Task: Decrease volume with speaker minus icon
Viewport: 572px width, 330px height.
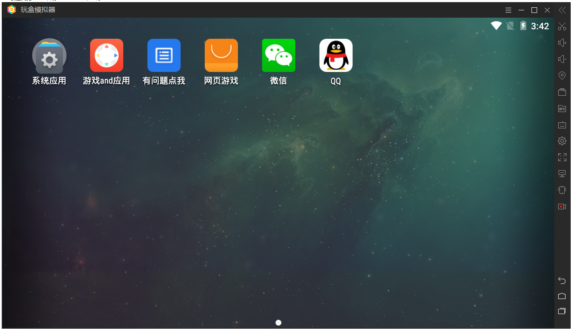Action: (562, 59)
